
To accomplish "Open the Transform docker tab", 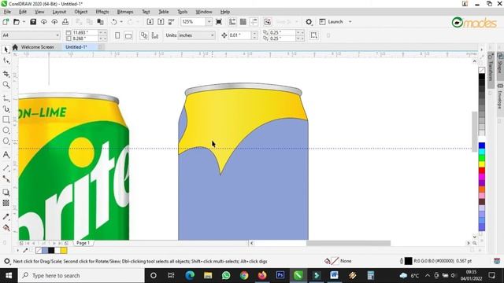I will [491, 69].
